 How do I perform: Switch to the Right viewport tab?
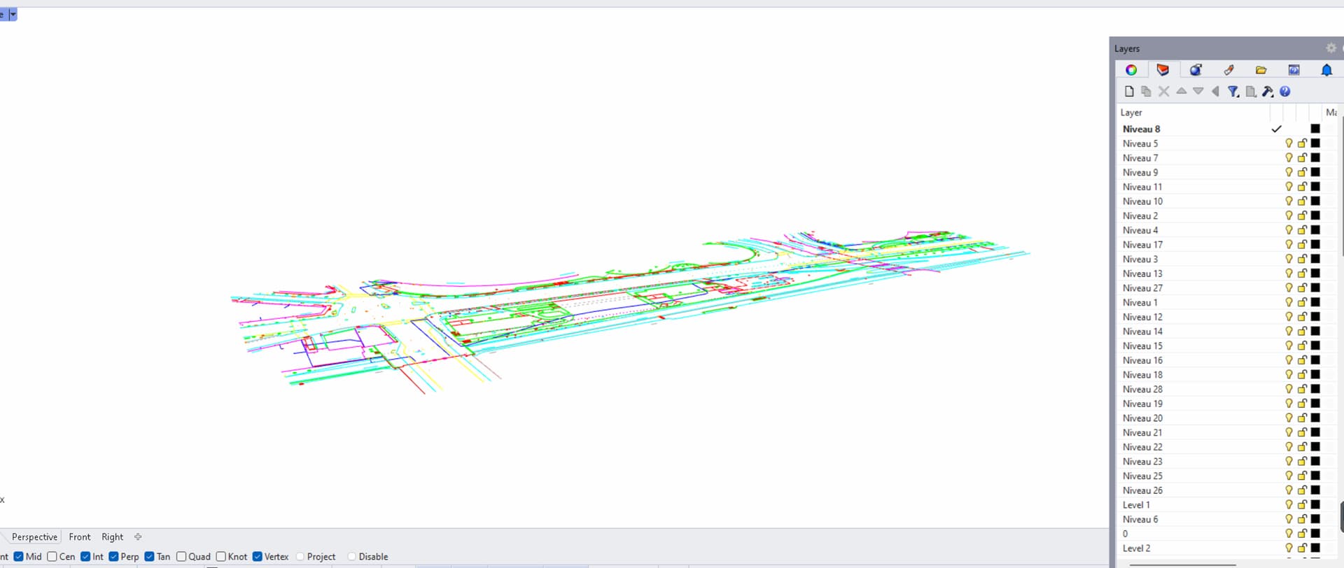[x=112, y=537]
